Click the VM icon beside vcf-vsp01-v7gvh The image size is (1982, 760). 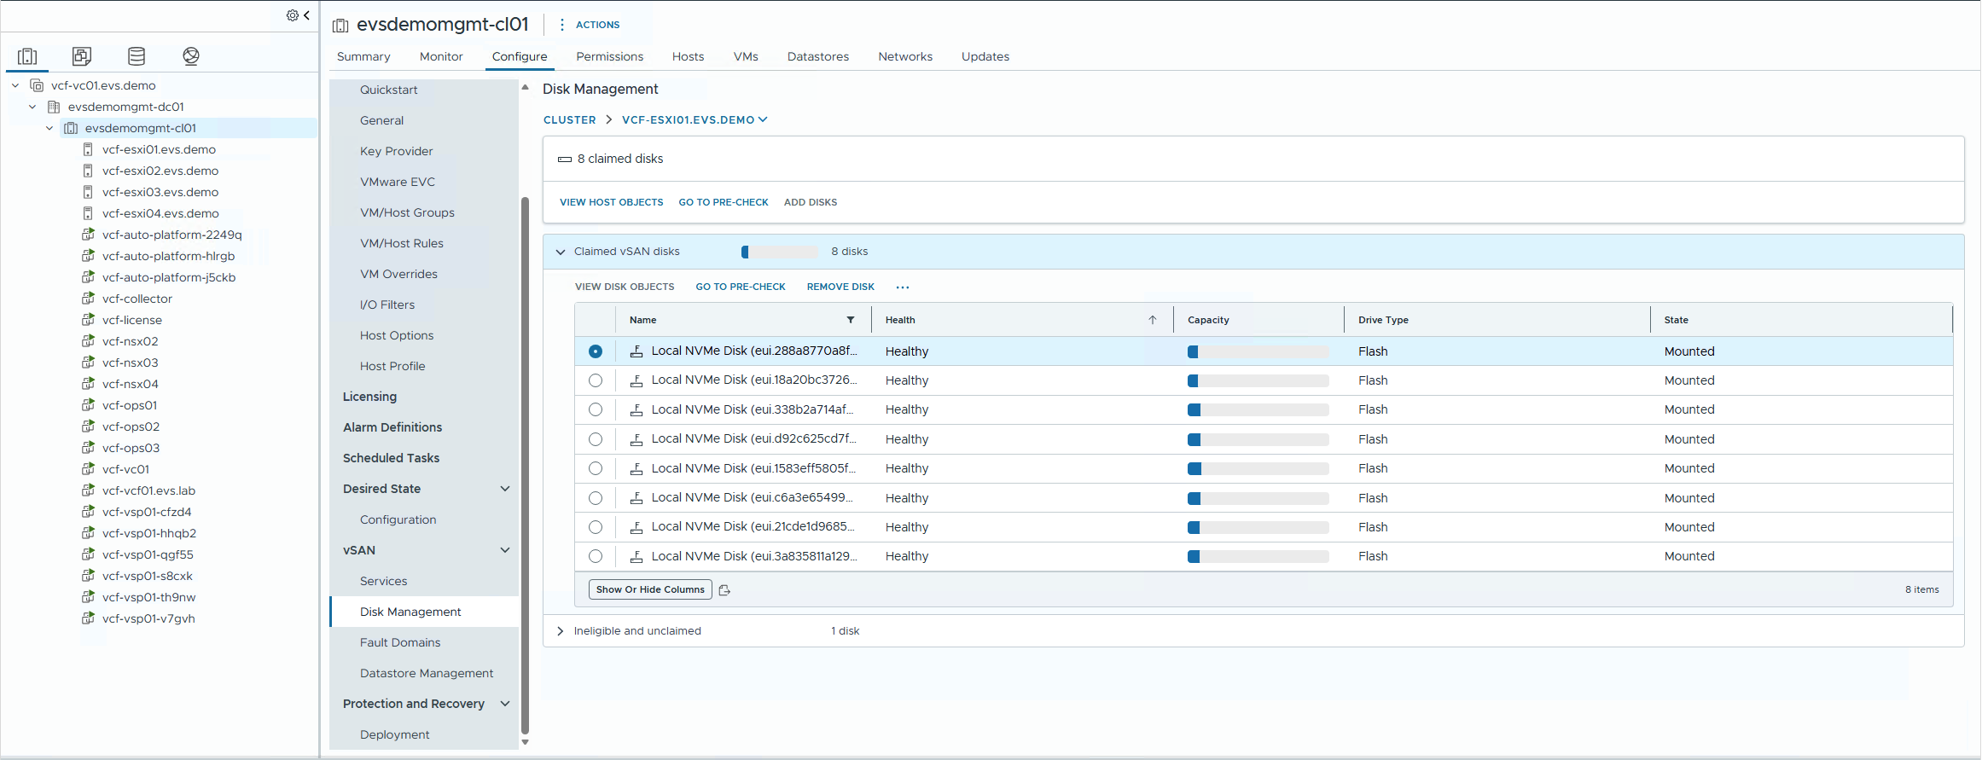coord(88,618)
